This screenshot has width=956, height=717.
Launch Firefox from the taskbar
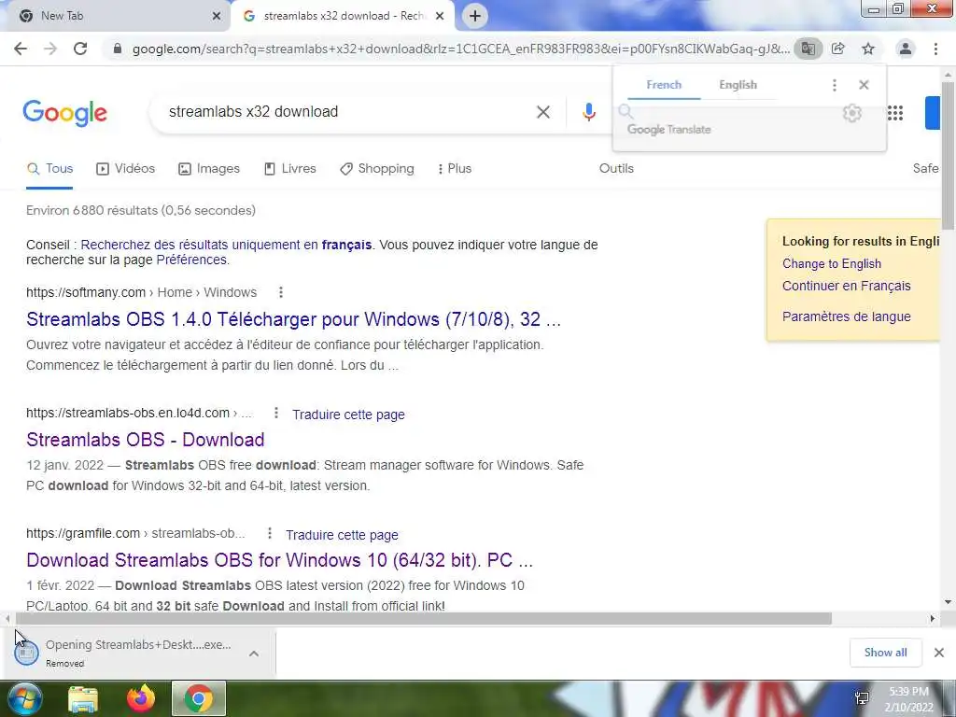pyautogui.click(x=141, y=698)
